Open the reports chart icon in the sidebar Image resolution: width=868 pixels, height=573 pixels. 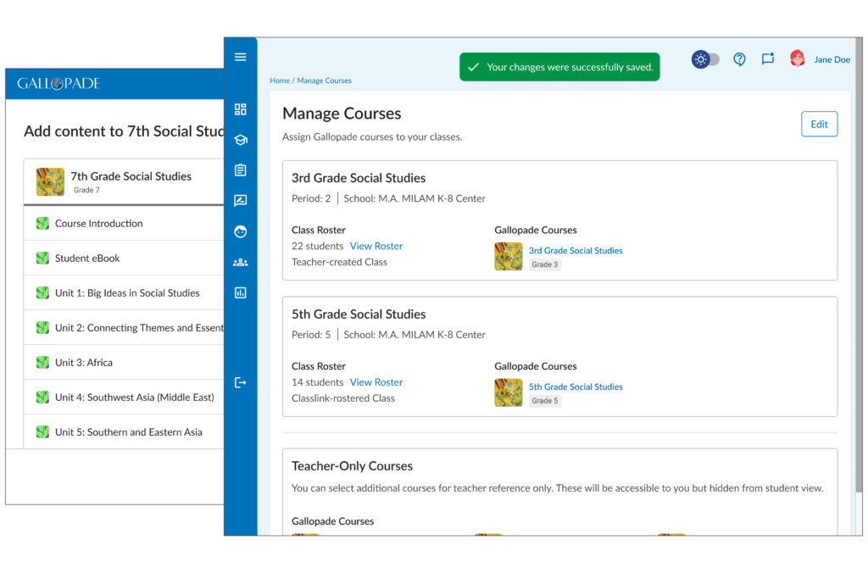tap(240, 293)
